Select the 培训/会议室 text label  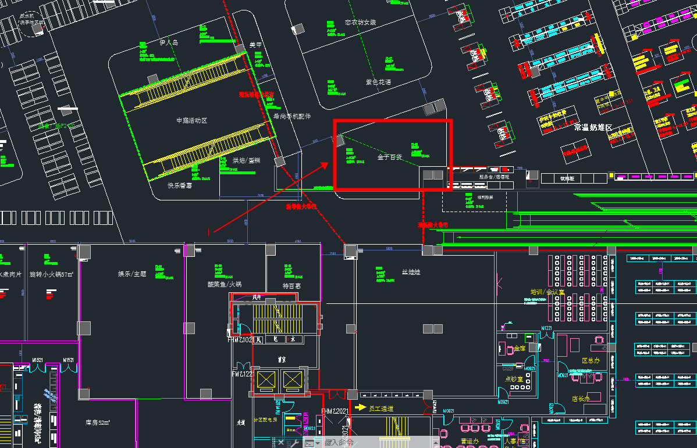click(547, 292)
